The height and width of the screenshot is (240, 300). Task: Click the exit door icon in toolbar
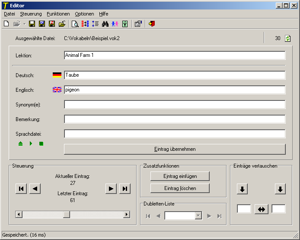pos(151,24)
